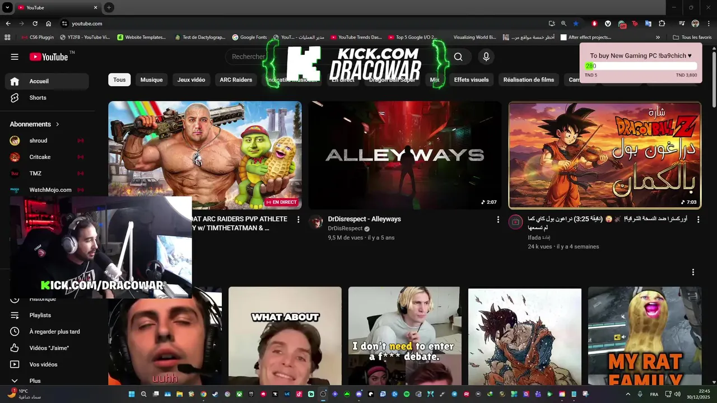
Task: Open Accueil in the sidebar
Action: coord(47,81)
